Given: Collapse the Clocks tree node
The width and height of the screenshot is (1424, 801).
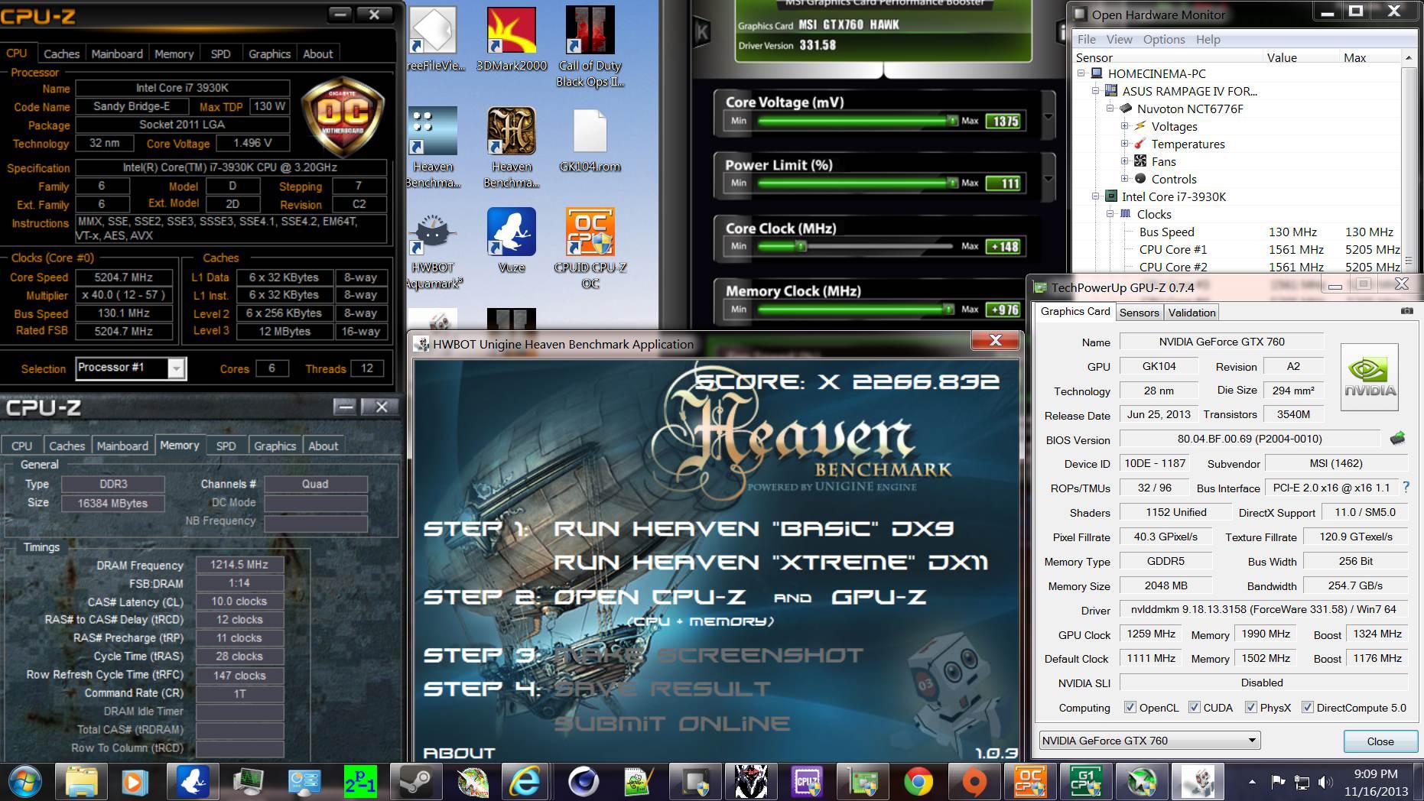Looking at the screenshot, I should click(1110, 214).
